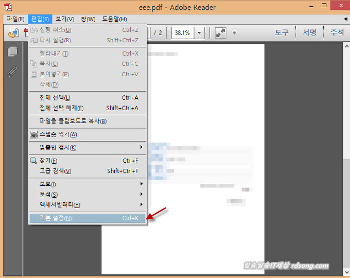Open the 서명 pane
This screenshot has height=278, width=350.
309,32
